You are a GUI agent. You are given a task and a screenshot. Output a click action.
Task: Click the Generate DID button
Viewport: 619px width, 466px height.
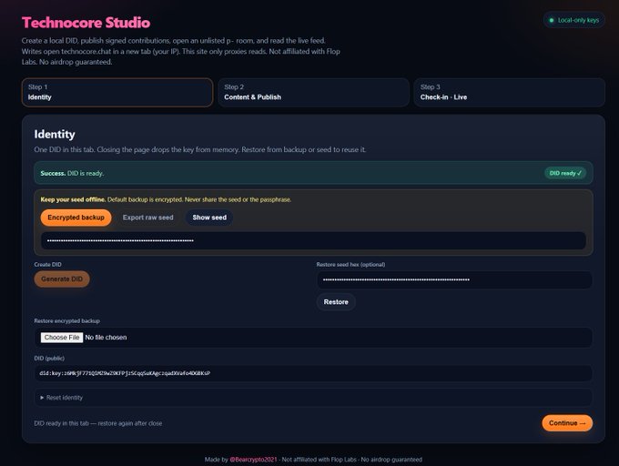point(62,279)
